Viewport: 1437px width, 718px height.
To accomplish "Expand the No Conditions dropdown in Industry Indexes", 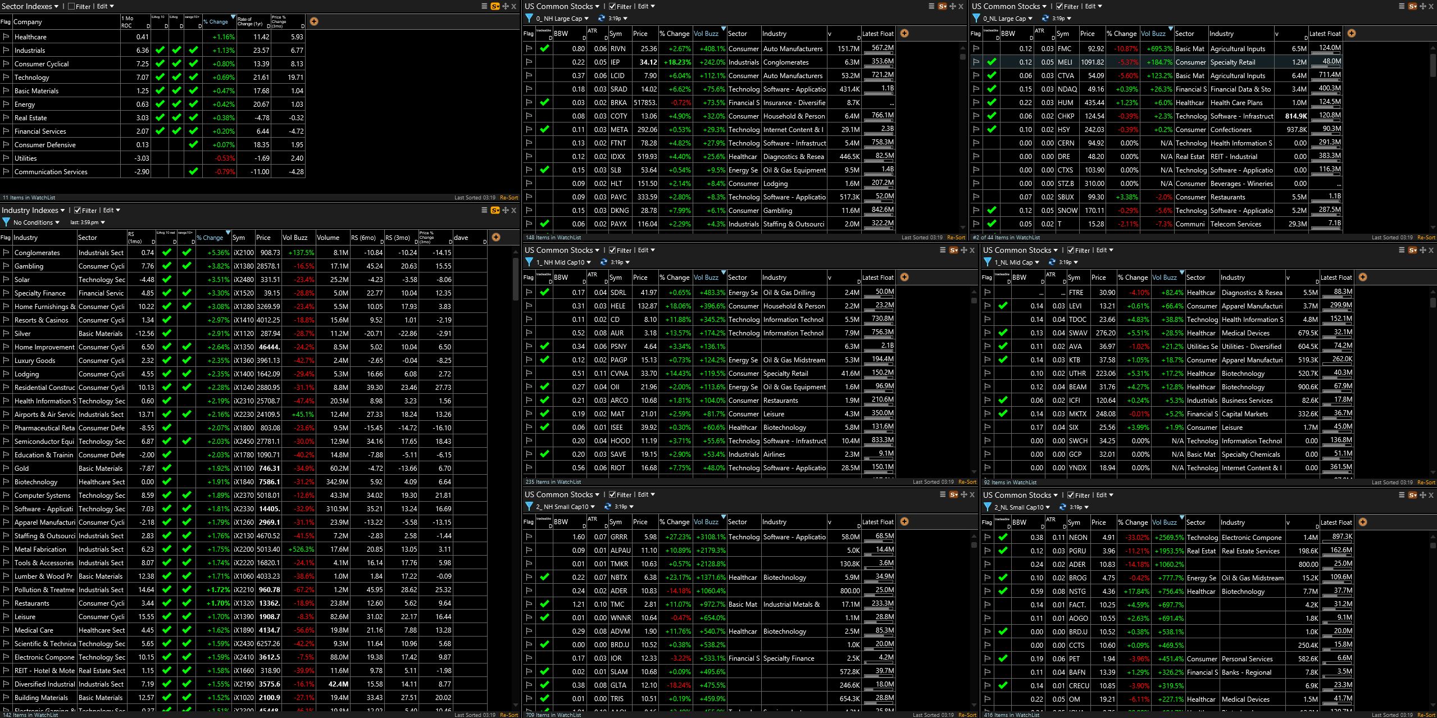I will pyautogui.click(x=35, y=222).
